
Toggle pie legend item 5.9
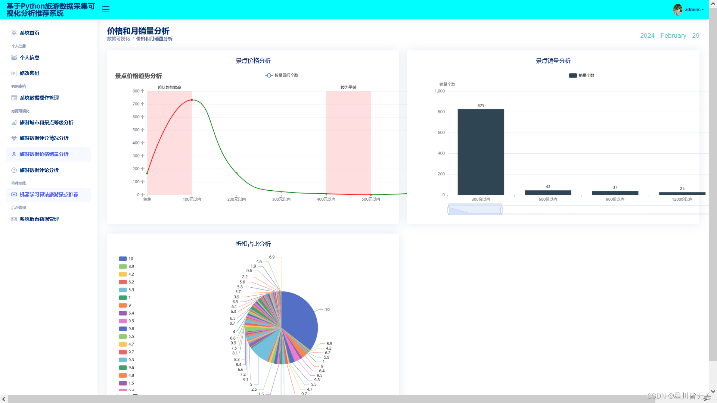point(126,290)
